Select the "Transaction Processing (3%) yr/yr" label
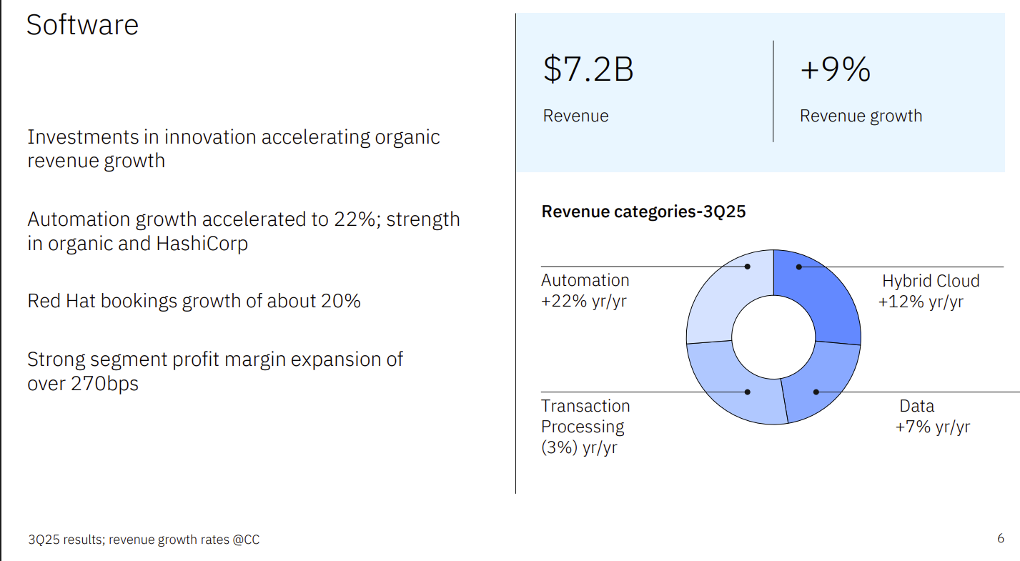The height and width of the screenshot is (561, 1020). click(x=585, y=427)
